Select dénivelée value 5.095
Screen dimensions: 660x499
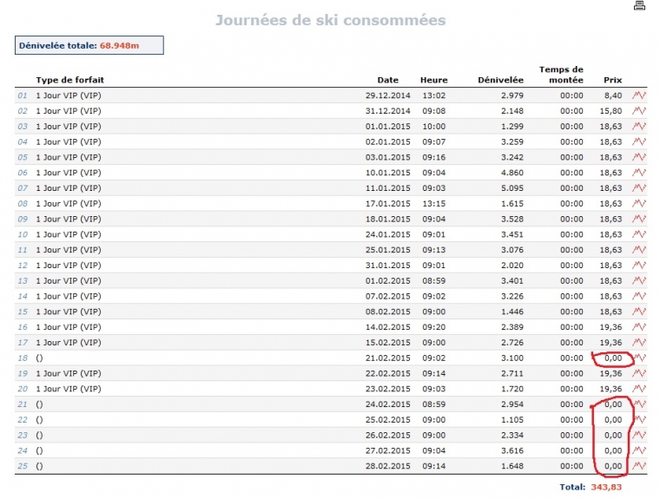512,188
